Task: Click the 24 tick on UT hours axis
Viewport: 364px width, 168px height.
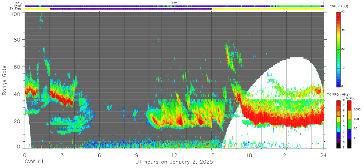Action: (x=323, y=155)
